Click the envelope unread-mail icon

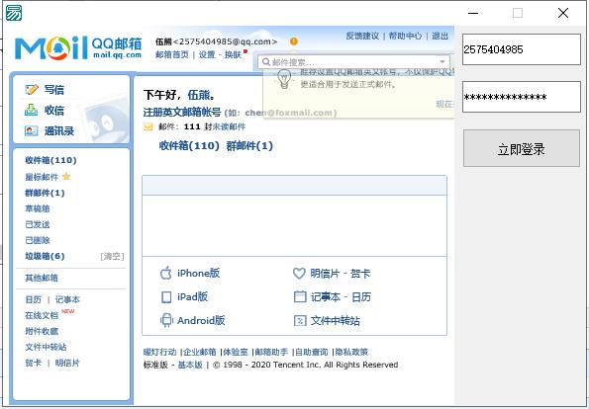click(x=148, y=127)
